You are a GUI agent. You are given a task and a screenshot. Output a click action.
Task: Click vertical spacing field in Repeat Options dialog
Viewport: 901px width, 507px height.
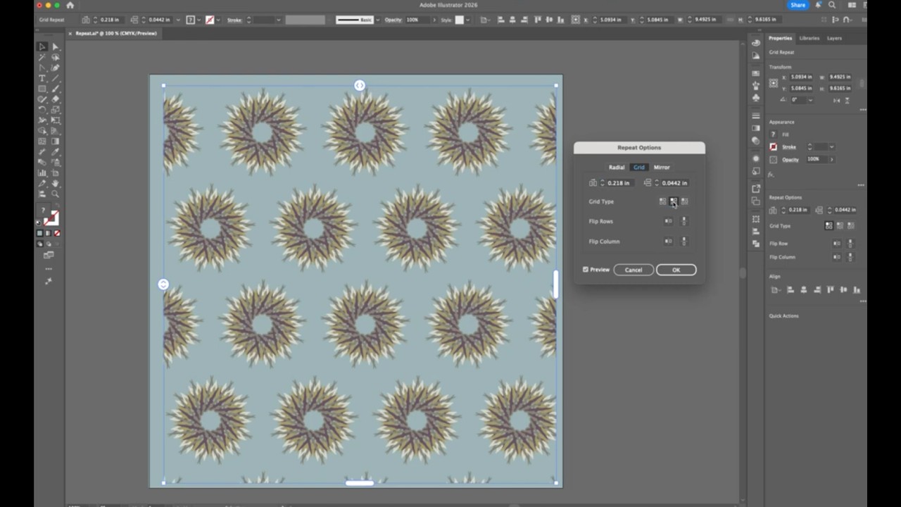click(674, 183)
